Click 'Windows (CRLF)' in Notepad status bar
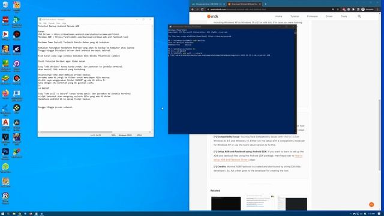 (125, 135)
